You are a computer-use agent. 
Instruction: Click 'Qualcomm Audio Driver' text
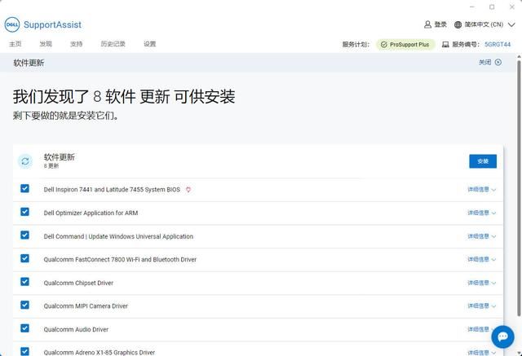click(76, 329)
